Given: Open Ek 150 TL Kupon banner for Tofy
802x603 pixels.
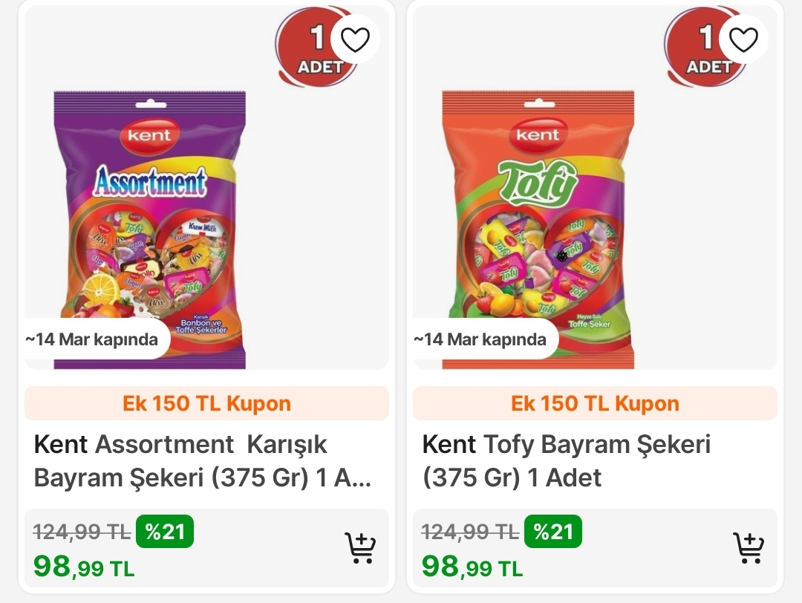Looking at the screenshot, I should [x=595, y=403].
